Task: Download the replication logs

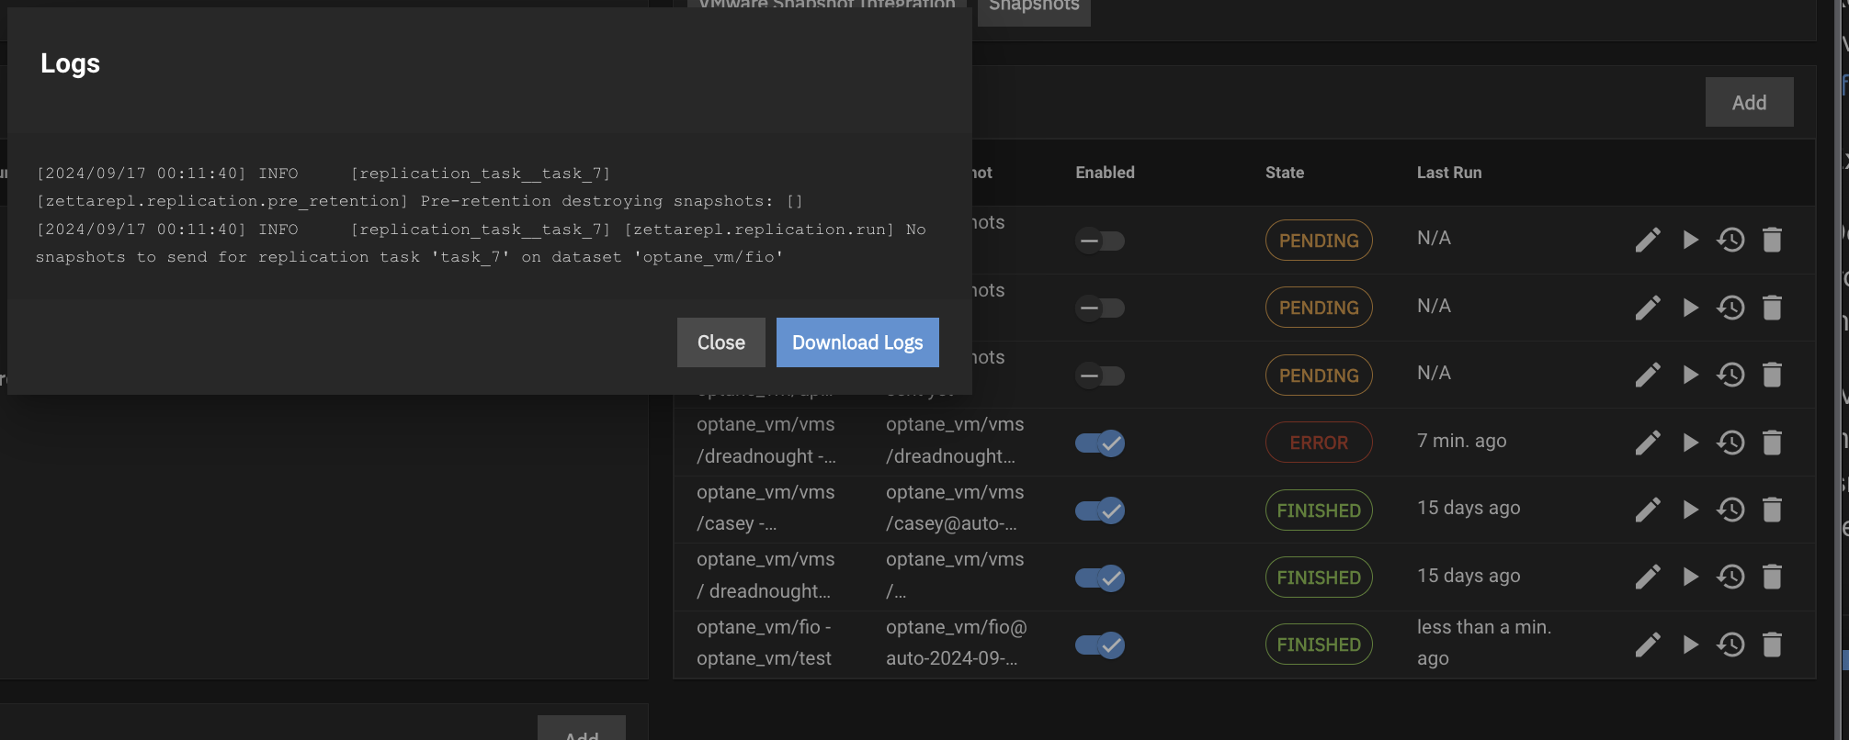Action: tap(856, 342)
